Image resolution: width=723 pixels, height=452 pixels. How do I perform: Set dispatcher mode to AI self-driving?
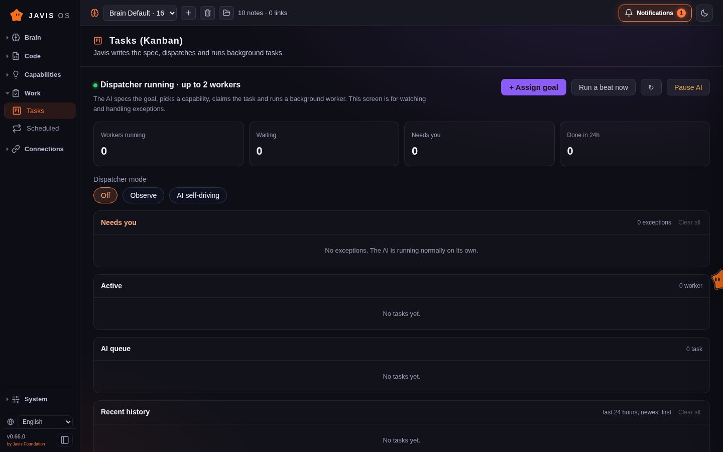(198, 195)
